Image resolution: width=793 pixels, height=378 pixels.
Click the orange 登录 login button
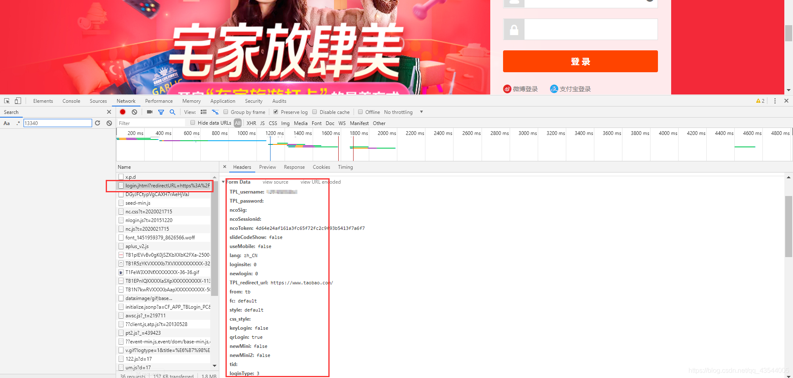click(x=580, y=61)
